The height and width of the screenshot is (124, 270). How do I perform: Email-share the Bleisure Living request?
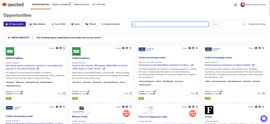(x=123, y=107)
